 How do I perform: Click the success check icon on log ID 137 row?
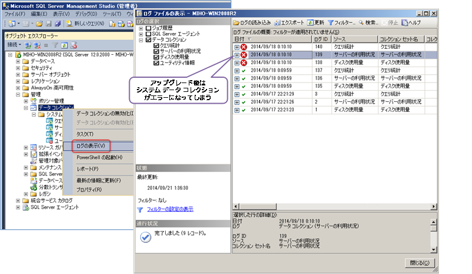[244, 71]
